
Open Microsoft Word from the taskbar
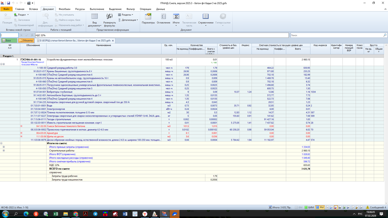(x=125, y=214)
